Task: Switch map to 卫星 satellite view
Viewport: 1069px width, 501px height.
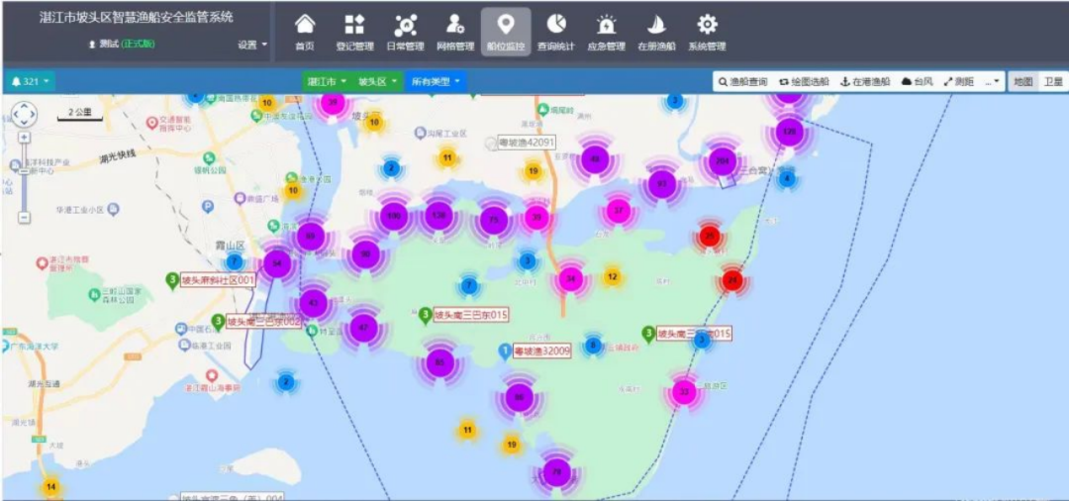Action: (x=1053, y=81)
